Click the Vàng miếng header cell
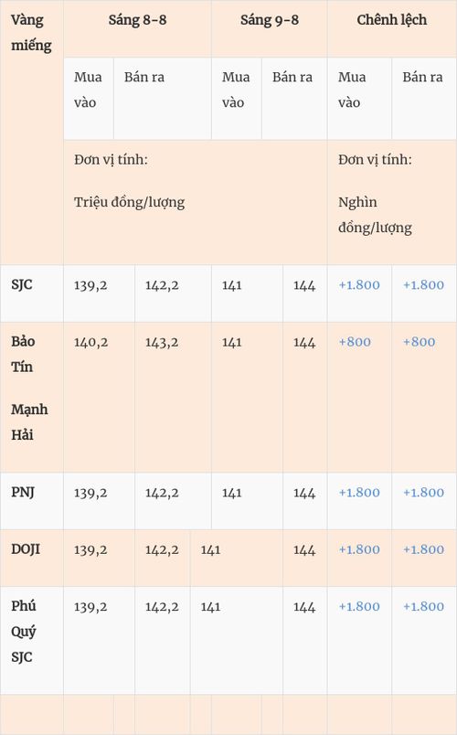 point(31,33)
